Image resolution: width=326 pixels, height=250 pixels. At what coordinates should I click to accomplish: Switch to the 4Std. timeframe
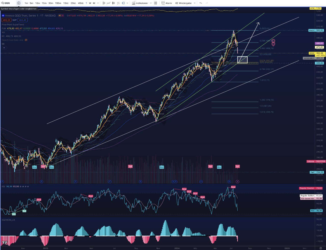point(81,3)
